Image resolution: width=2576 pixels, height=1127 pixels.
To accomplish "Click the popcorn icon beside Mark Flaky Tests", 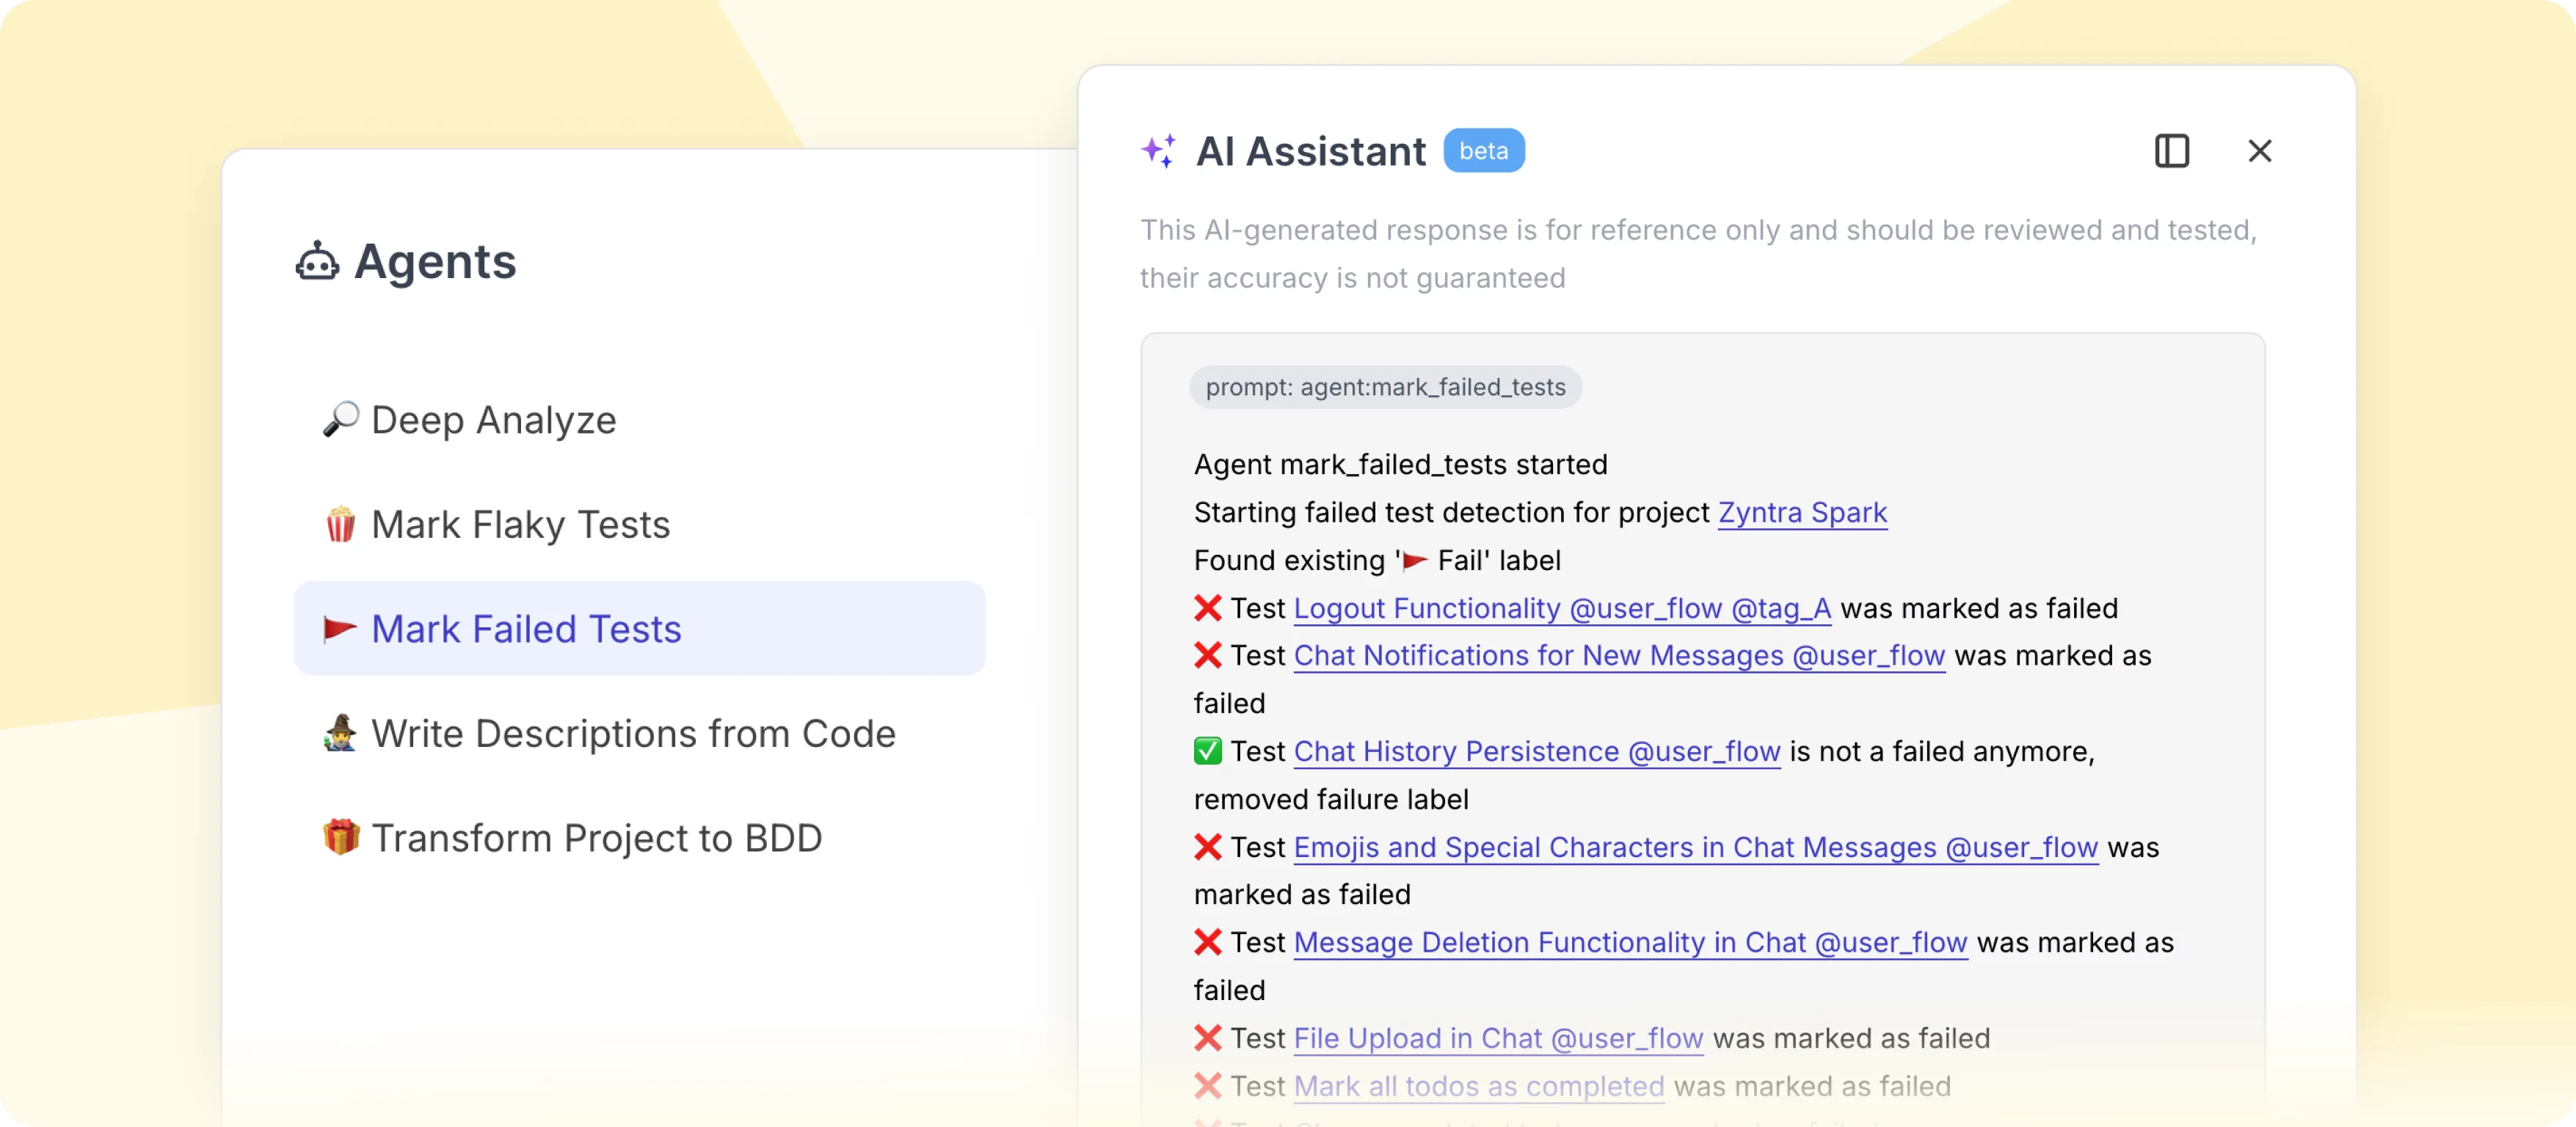I will pos(340,524).
